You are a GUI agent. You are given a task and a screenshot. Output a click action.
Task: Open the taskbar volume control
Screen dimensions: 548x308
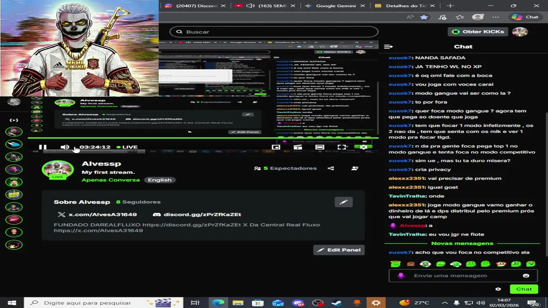(480, 303)
